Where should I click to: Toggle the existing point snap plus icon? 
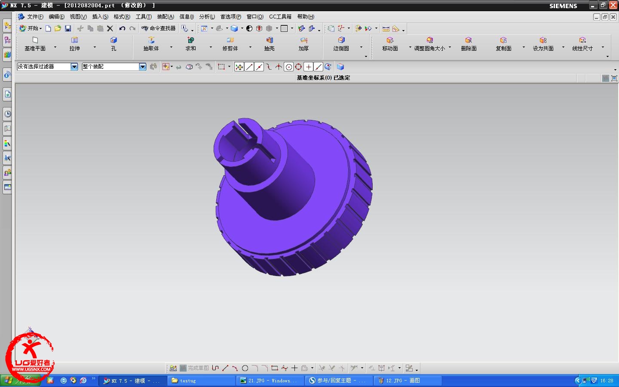[308, 67]
